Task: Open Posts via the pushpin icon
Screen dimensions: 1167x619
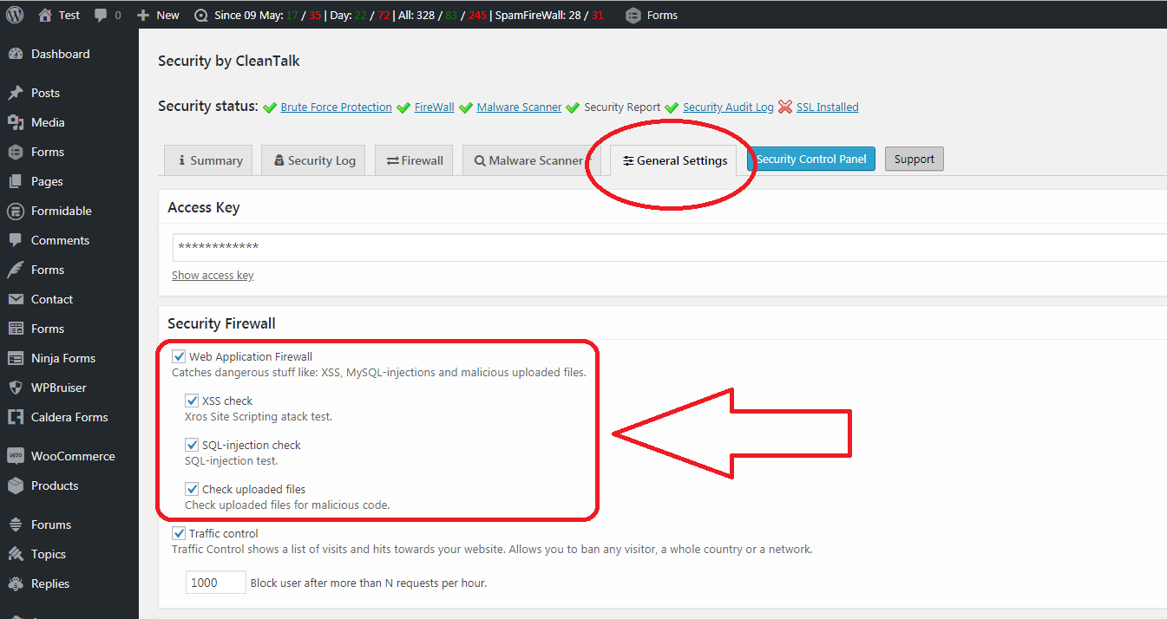Action: [x=15, y=93]
